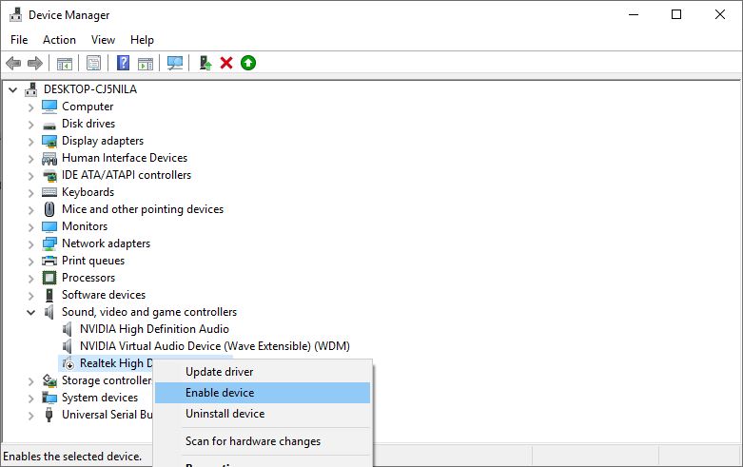
Task: Click Scan for hardware changes monitor icon
Action: pyautogui.click(x=175, y=63)
